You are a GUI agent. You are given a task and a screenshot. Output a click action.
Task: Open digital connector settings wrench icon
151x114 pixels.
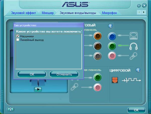138,70
